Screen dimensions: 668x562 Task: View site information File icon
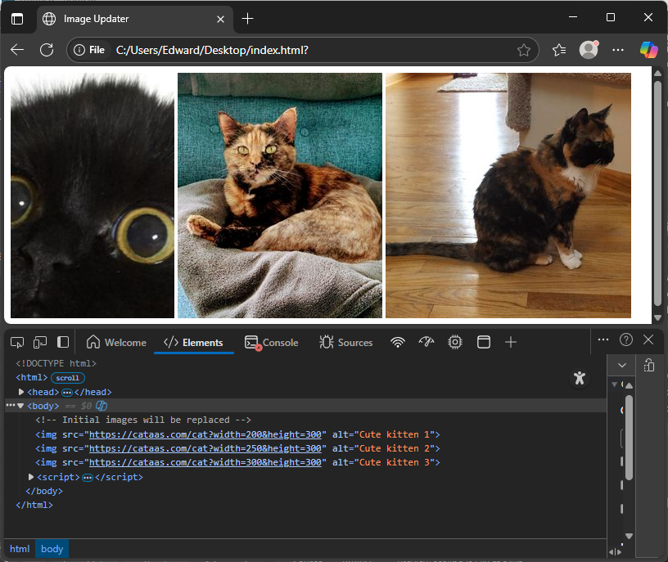[x=89, y=50]
